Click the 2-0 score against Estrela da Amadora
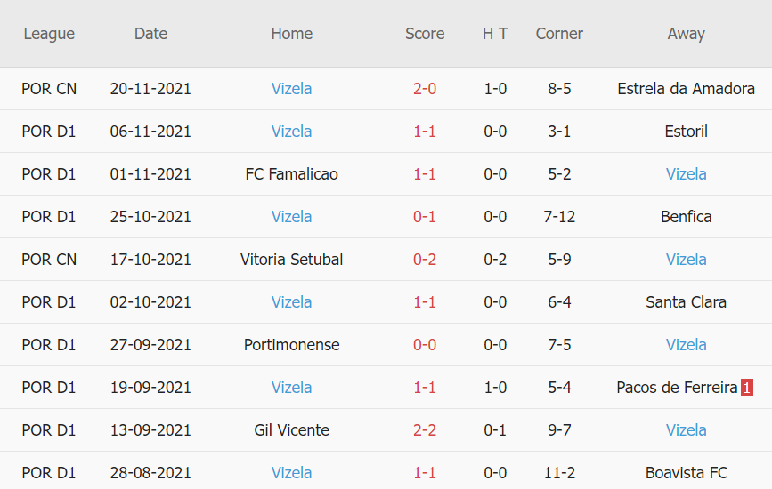This screenshot has width=772, height=489. (x=425, y=89)
